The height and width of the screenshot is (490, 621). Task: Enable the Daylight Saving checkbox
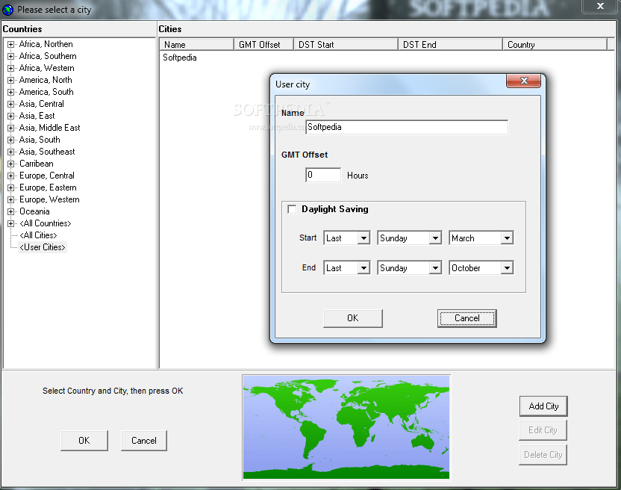[x=292, y=209]
